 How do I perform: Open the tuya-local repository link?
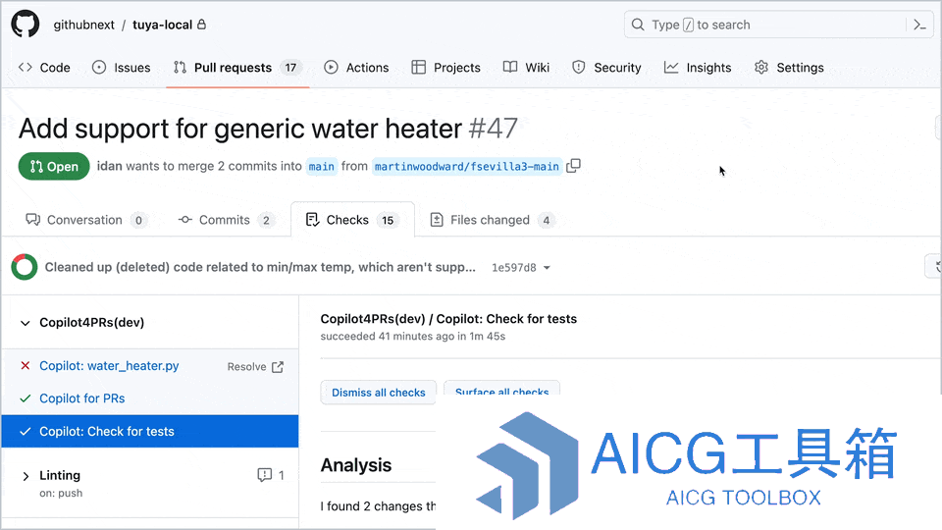162,25
